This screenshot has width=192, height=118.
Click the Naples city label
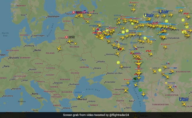tap(40, 98)
